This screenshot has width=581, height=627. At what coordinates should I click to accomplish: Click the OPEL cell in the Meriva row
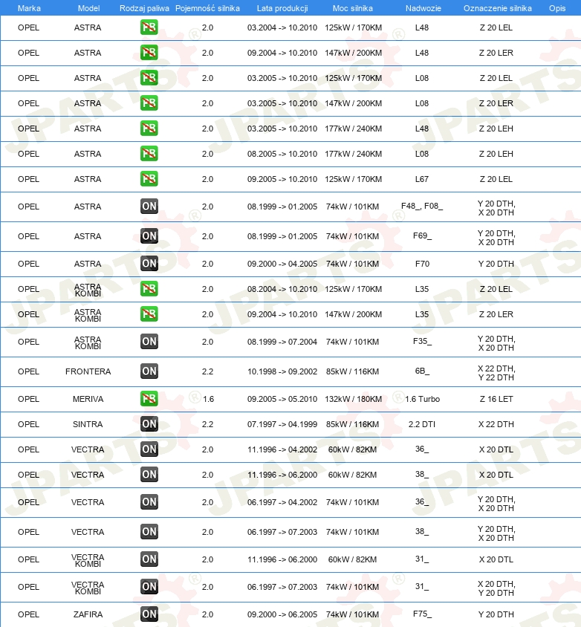[x=28, y=399]
